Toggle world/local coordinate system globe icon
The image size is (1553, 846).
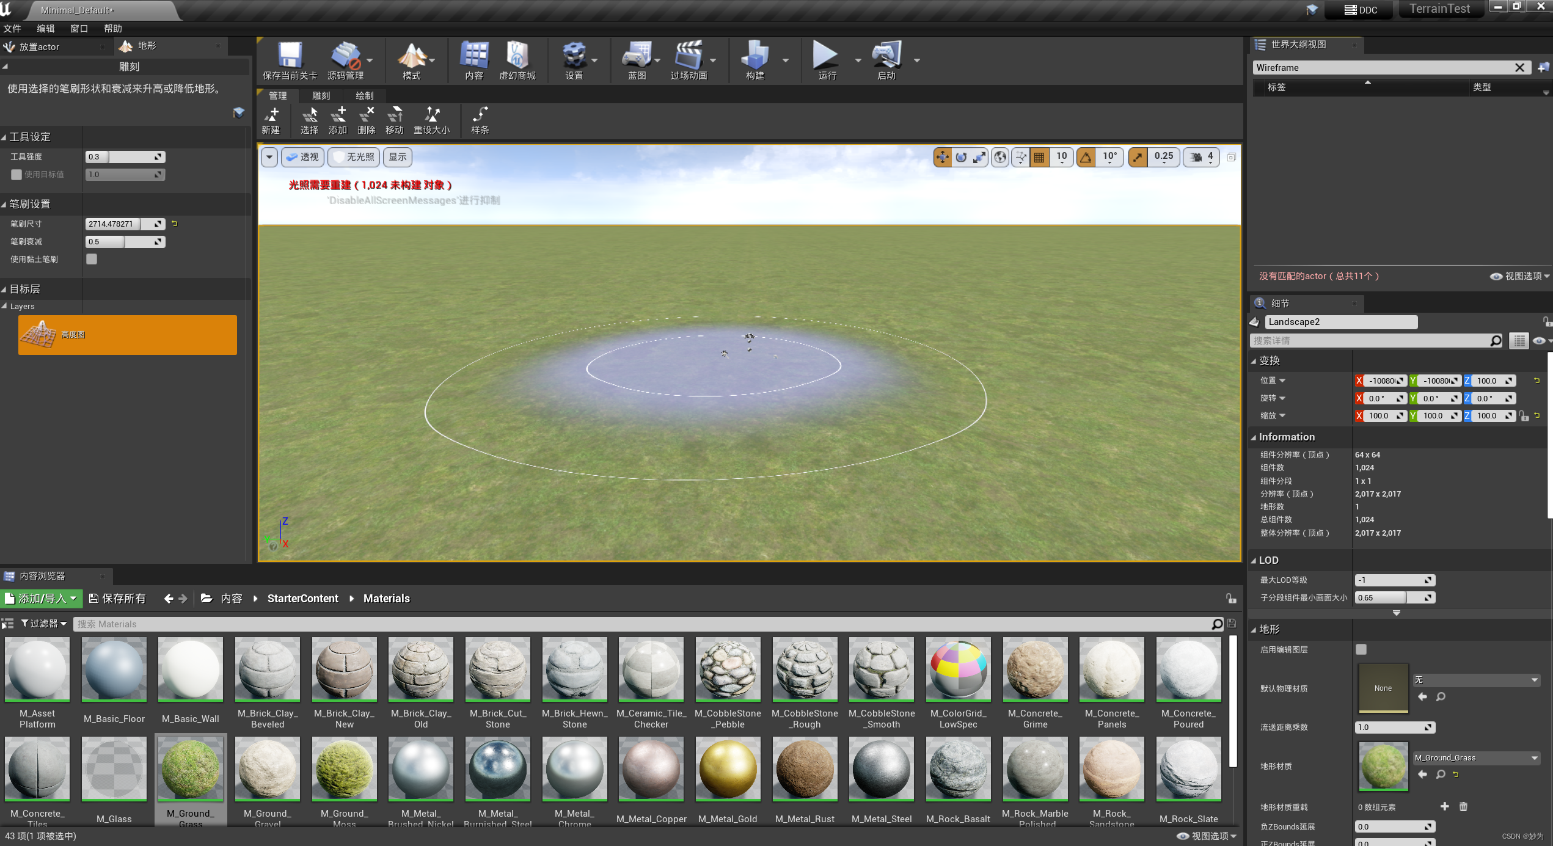(x=1000, y=157)
